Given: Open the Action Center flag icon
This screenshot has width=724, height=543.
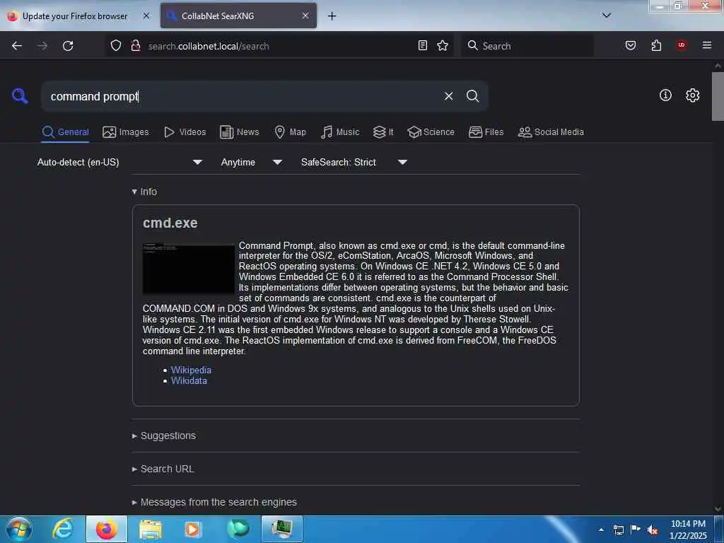Looking at the screenshot, I should coord(636,530).
